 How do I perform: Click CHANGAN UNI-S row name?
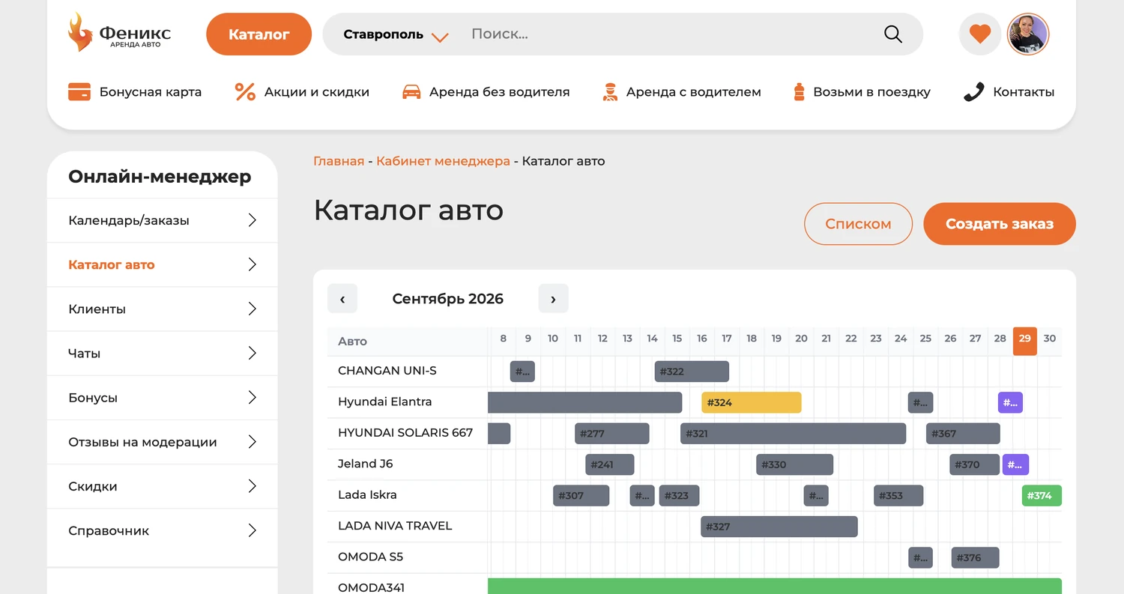(387, 371)
